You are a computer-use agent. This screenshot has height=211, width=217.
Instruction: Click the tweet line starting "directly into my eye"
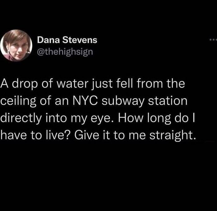coord(98,118)
